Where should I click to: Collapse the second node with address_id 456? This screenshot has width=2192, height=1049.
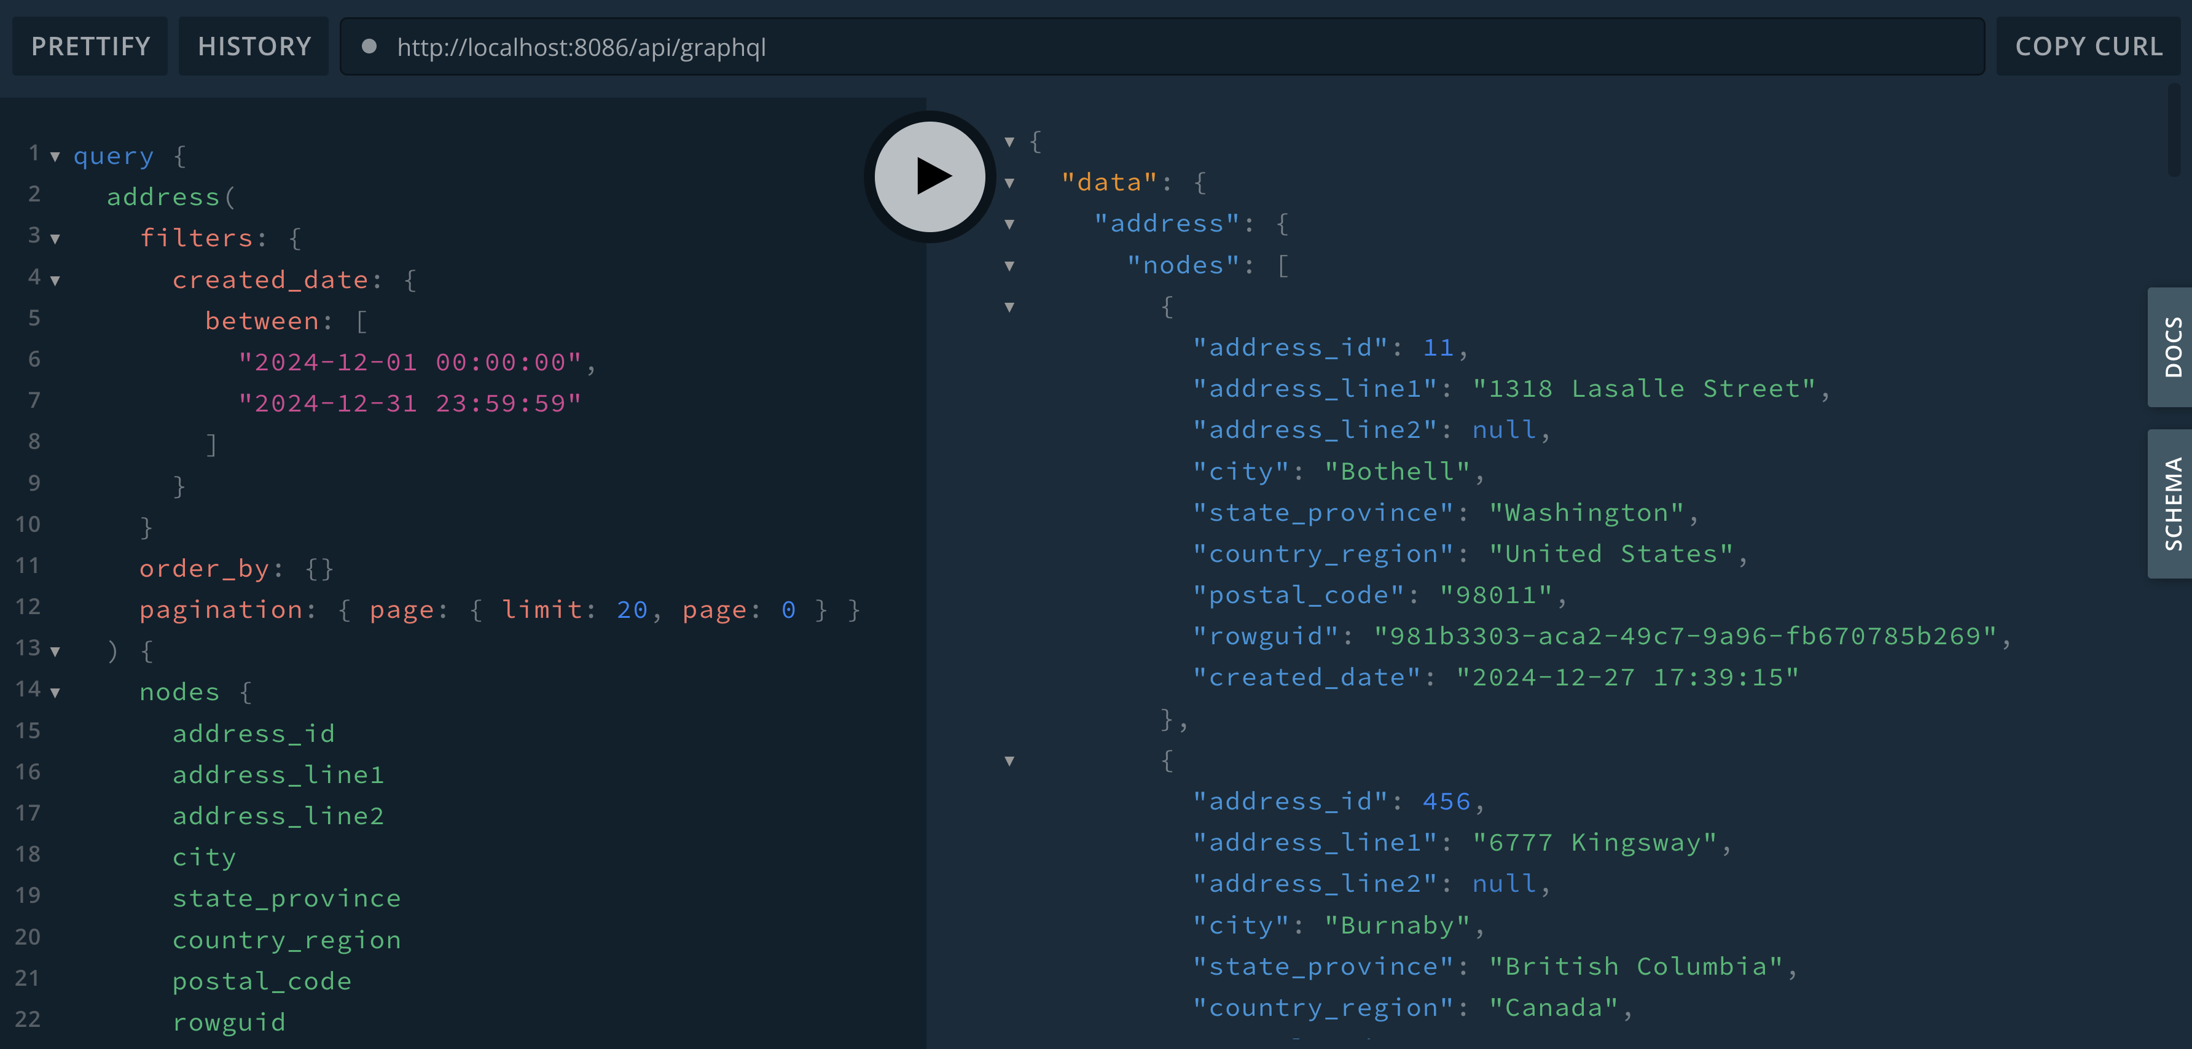tap(1009, 762)
